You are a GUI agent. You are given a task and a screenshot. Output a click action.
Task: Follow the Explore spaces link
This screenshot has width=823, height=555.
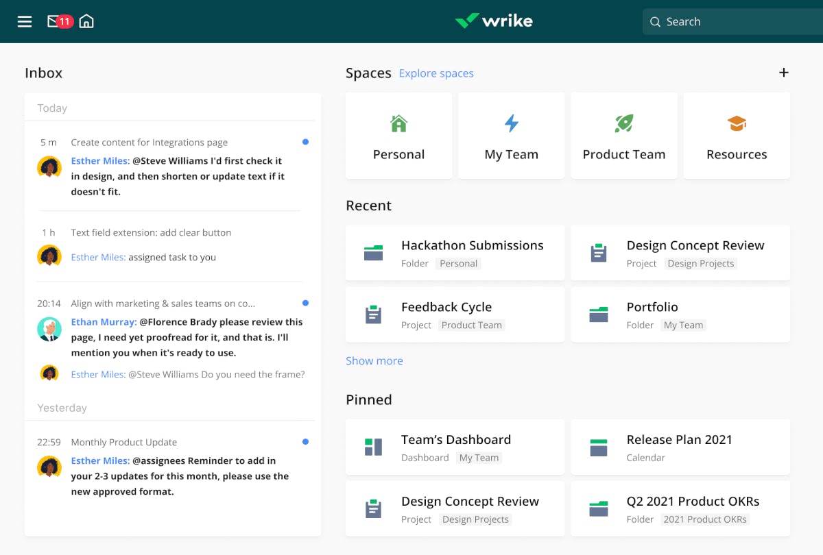tap(436, 73)
